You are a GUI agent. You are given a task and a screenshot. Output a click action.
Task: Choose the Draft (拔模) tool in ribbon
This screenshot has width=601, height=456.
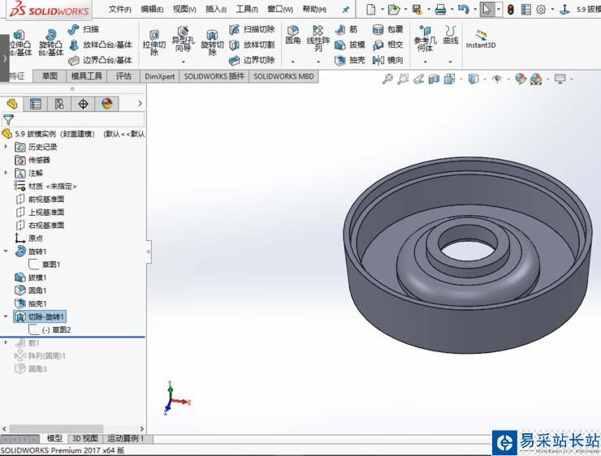click(x=350, y=45)
